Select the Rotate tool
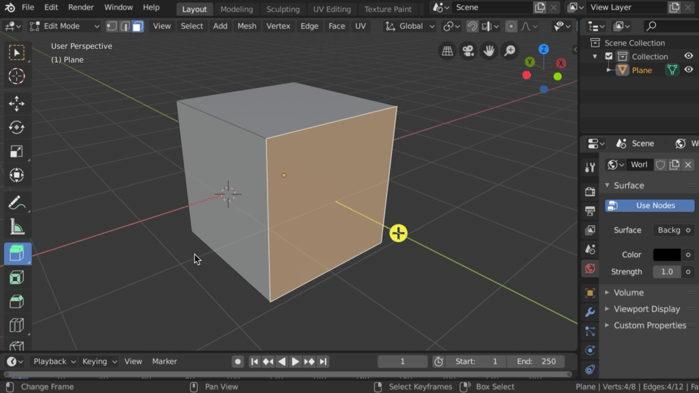699x393 pixels. (17, 128)
